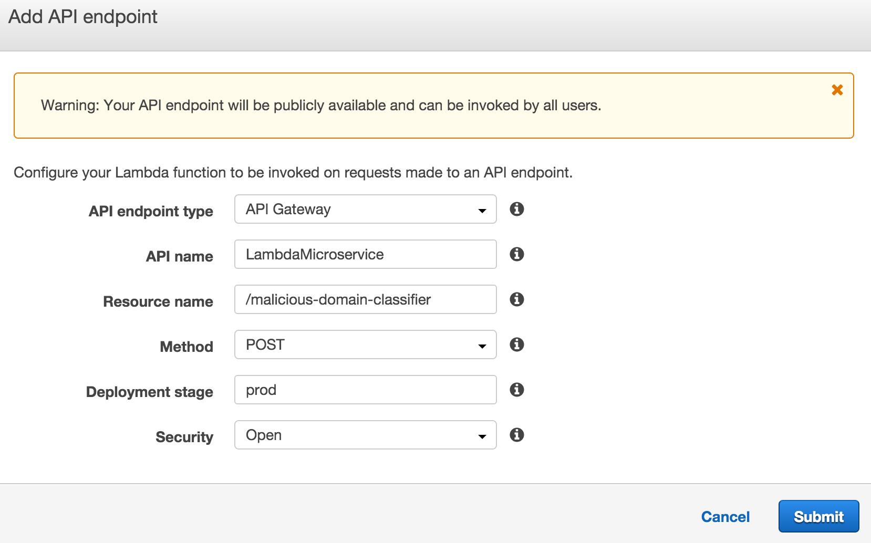Expand the Method dropdown showing POST
Image resolution: width=871 pixels, height=543 pixels.
365,344
